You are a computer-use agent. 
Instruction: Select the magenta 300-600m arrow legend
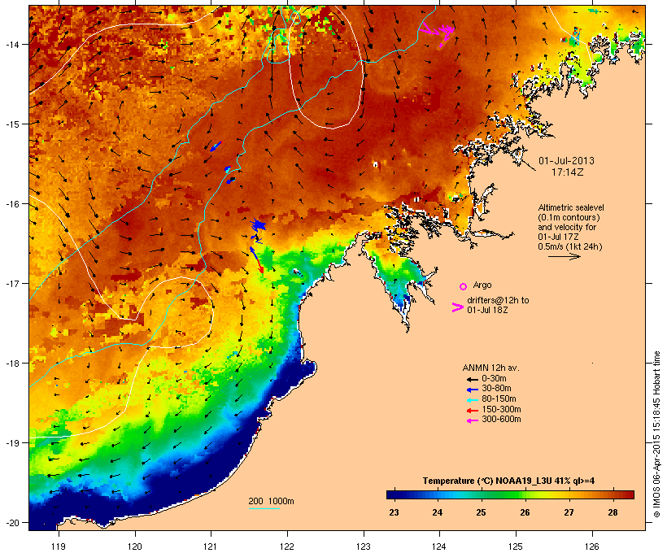(472, 420)
